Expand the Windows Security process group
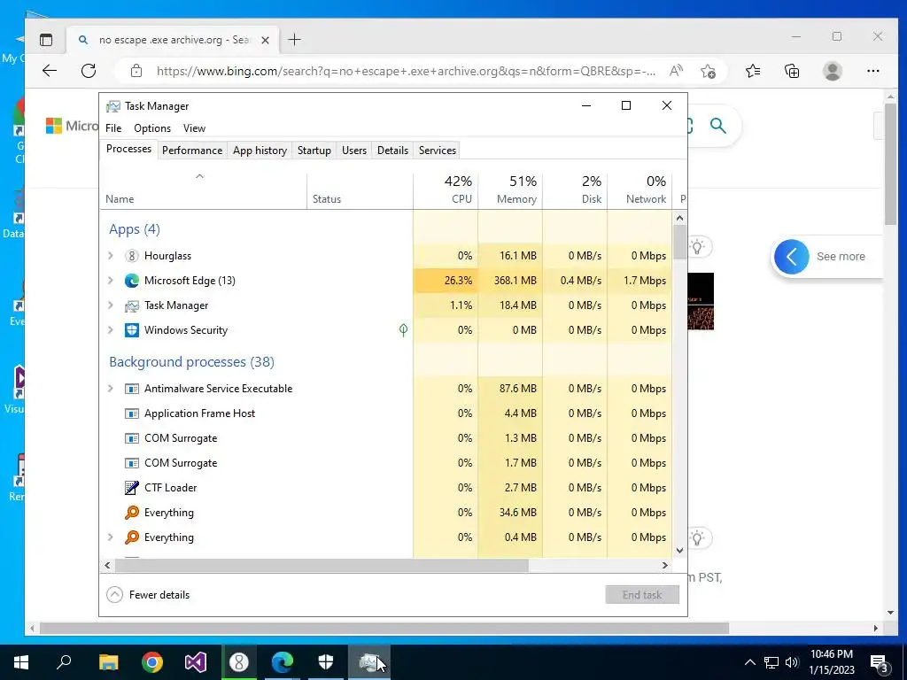The image size is (907, 680). point(111,330)
